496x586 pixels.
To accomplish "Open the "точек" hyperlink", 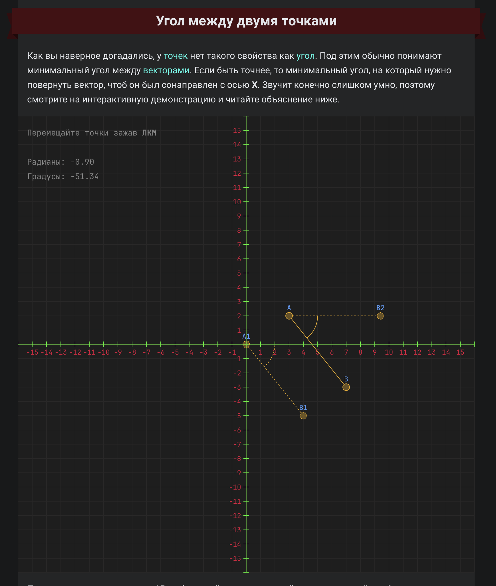I will pyautogui.click(x=176, y=56).
